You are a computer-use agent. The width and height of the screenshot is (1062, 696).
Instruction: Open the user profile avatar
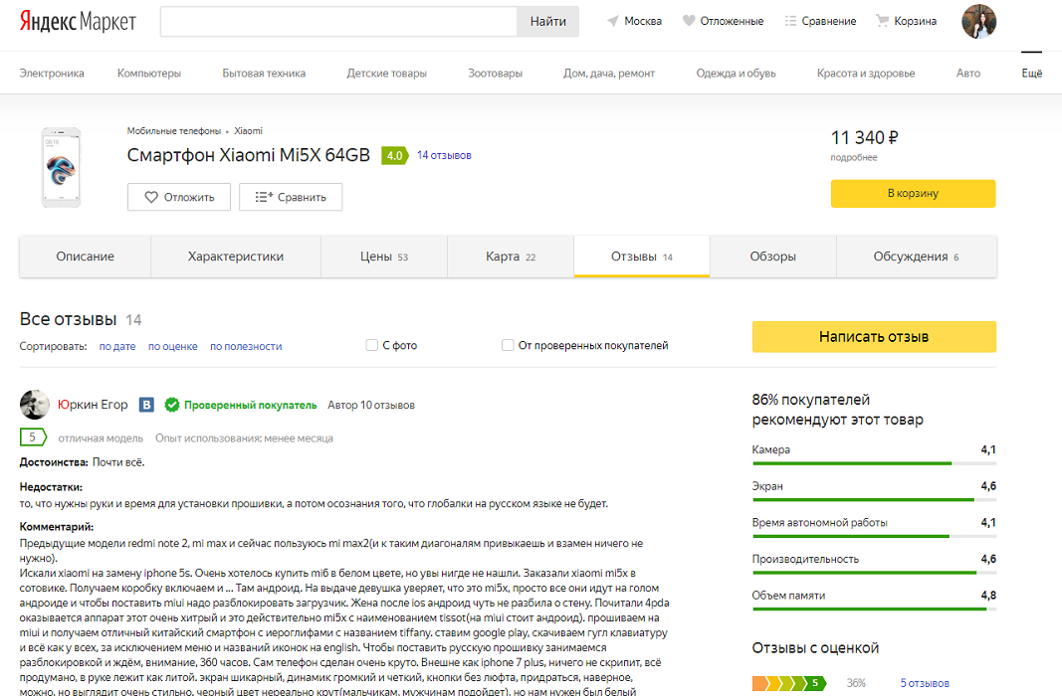point(978,21)
